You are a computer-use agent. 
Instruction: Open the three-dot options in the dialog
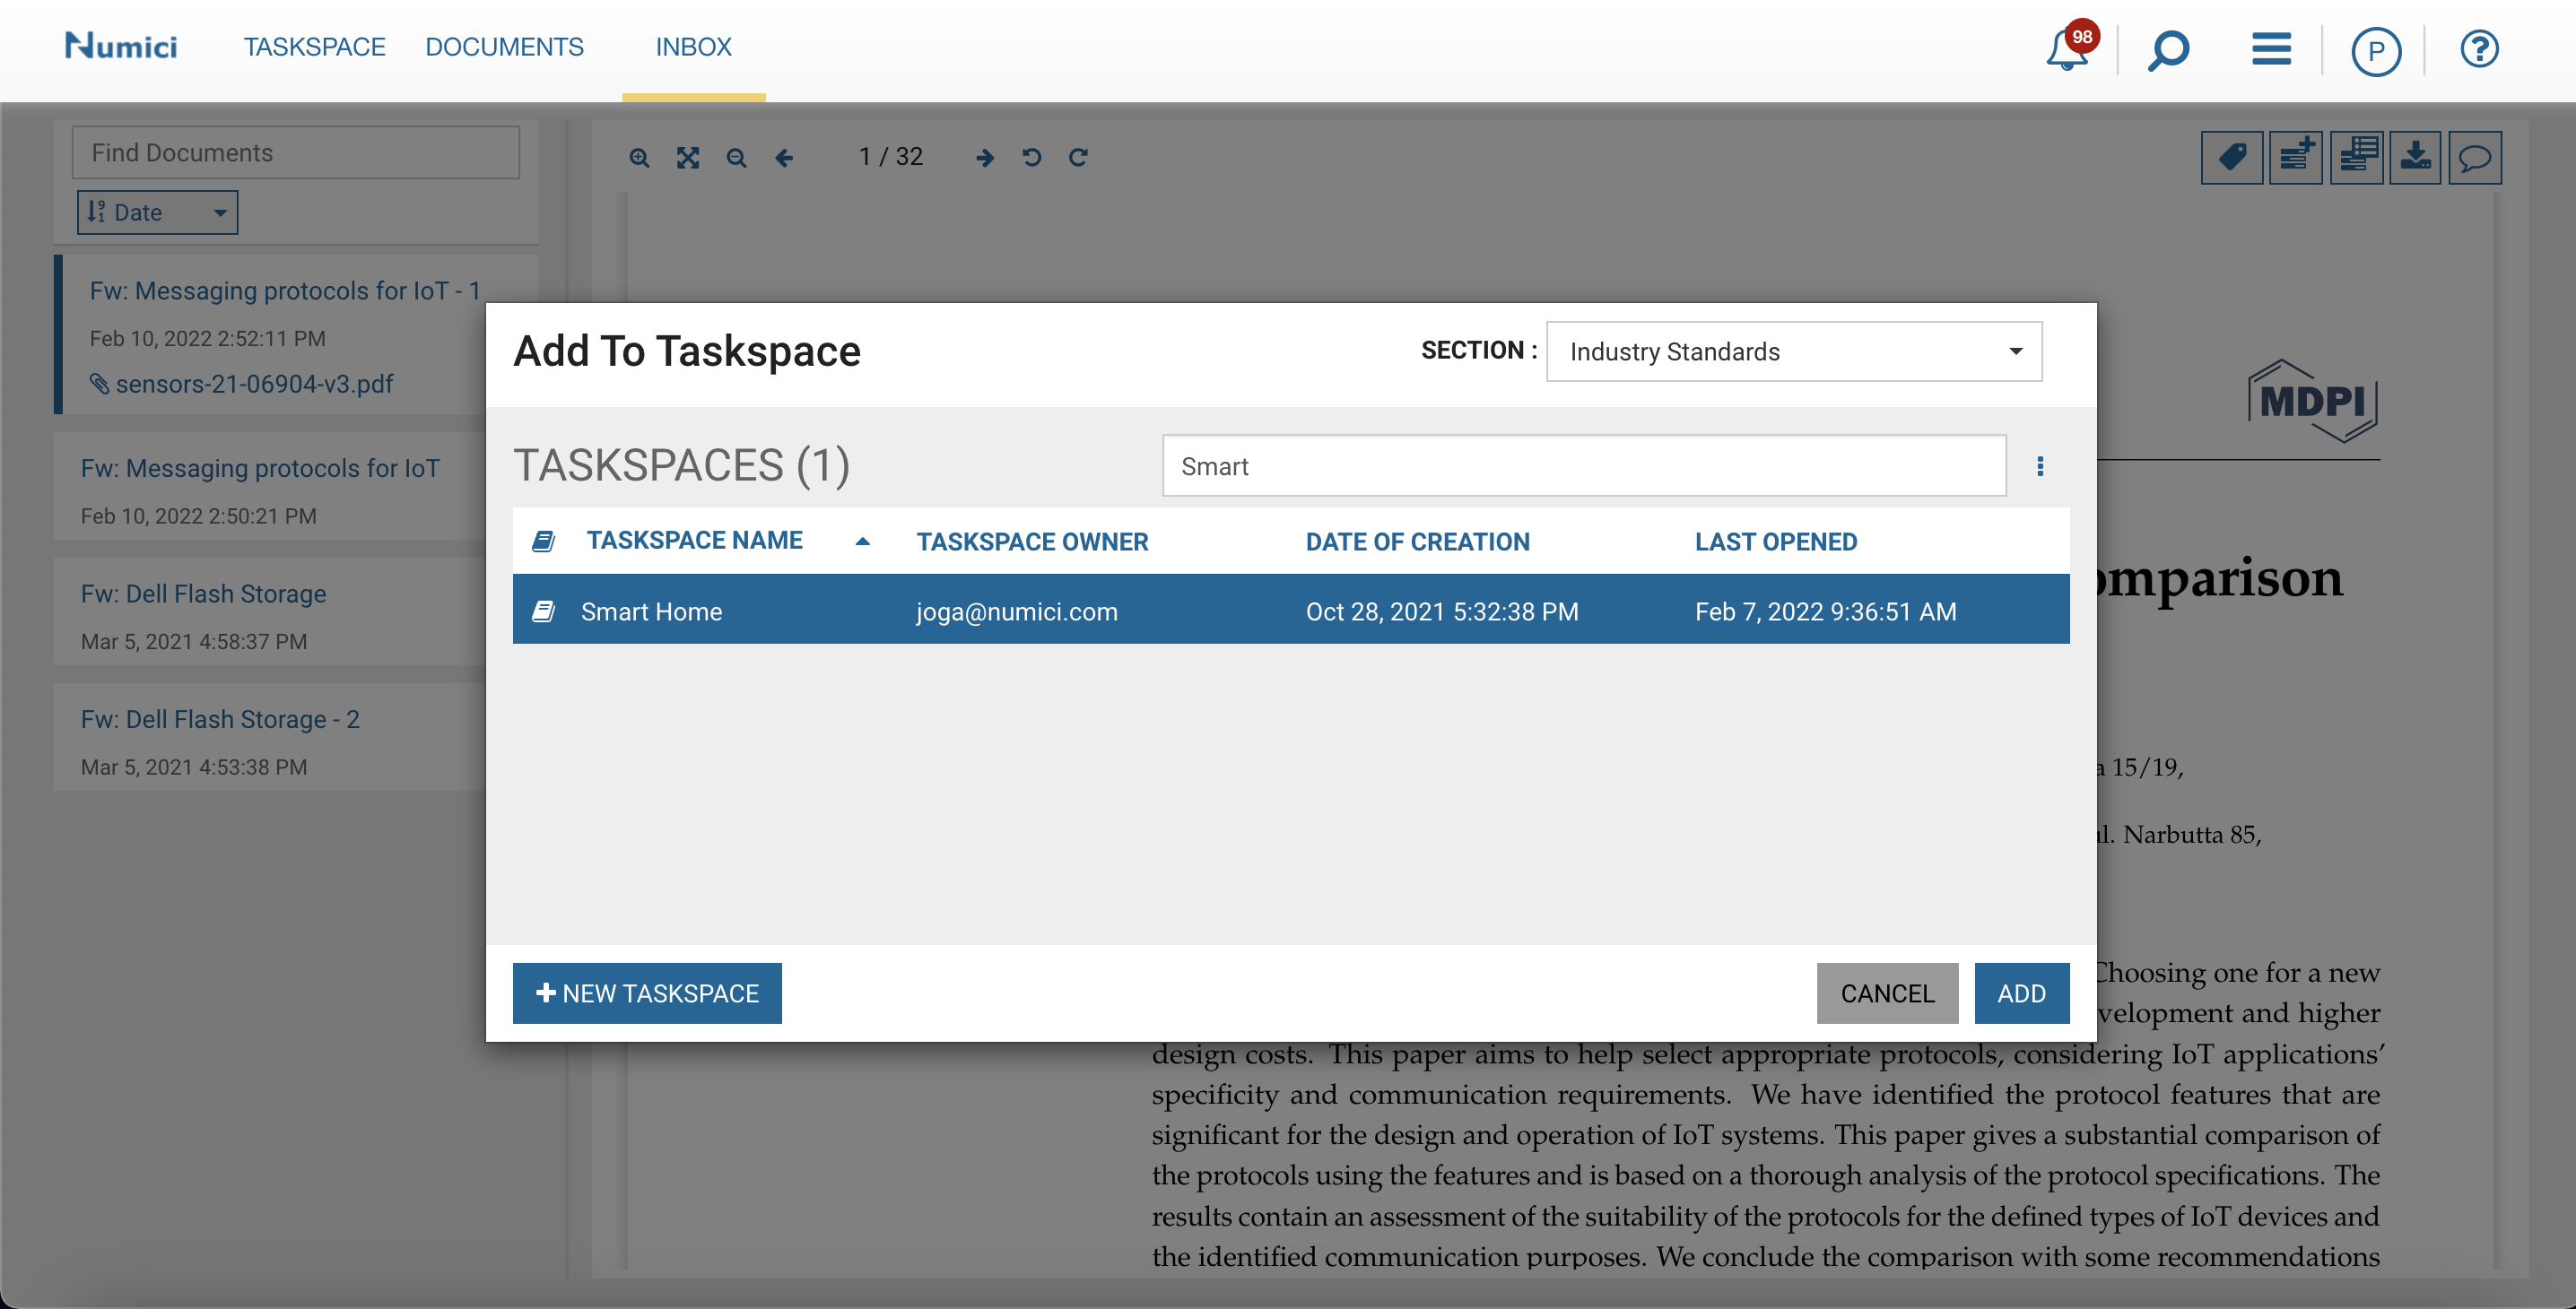2040,466
